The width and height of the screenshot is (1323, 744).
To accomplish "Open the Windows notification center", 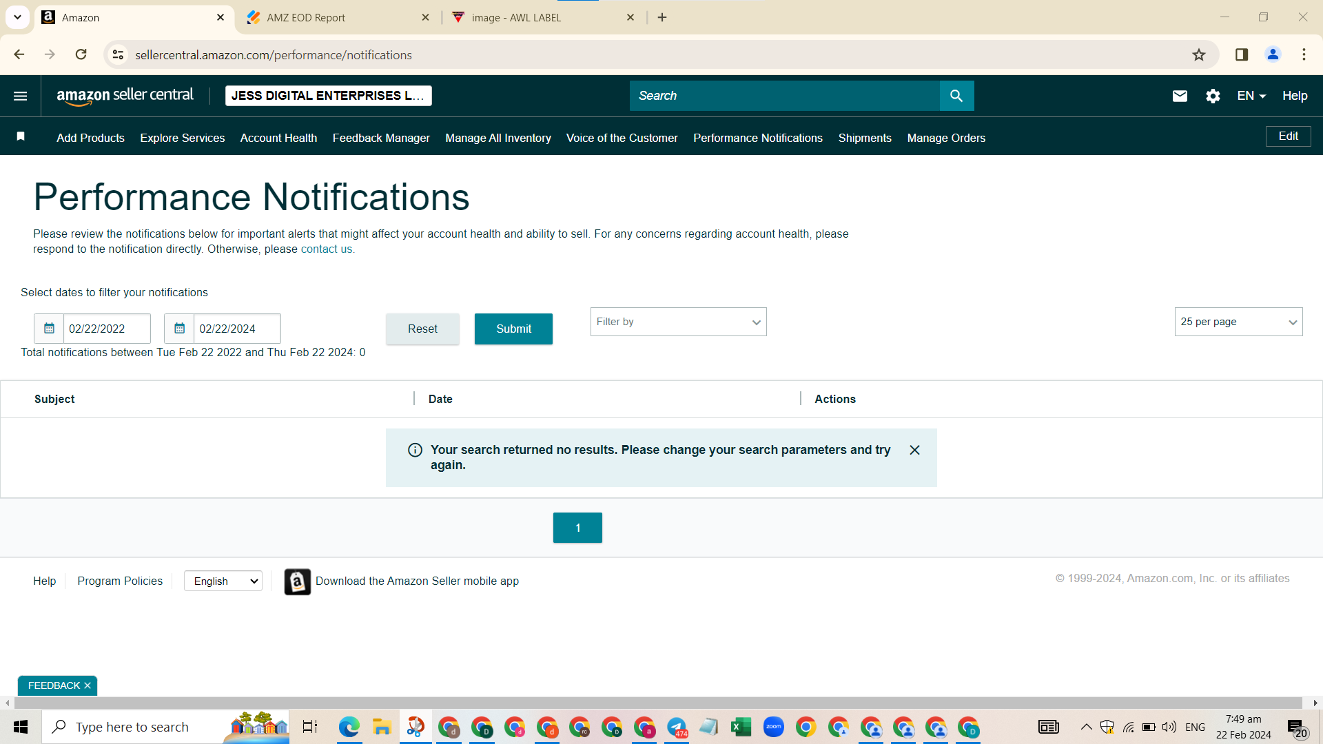I will 1297,727.
